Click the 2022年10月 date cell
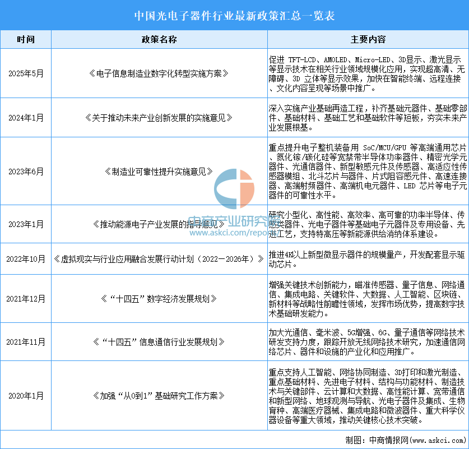 point(26,259)
